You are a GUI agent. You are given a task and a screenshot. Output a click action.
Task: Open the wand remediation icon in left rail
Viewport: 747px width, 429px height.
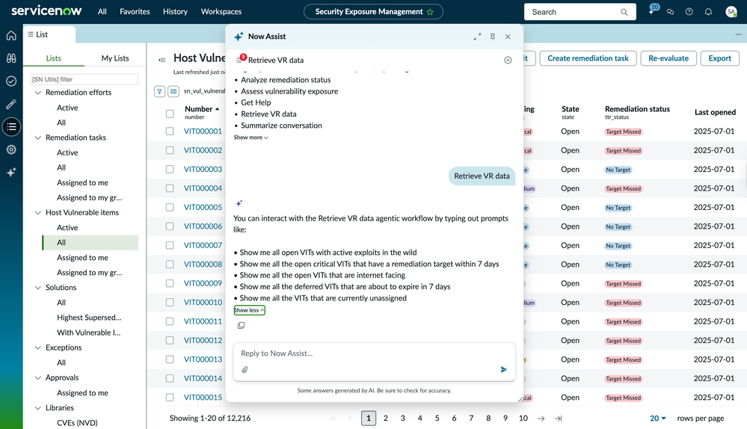tap(11, 104)
